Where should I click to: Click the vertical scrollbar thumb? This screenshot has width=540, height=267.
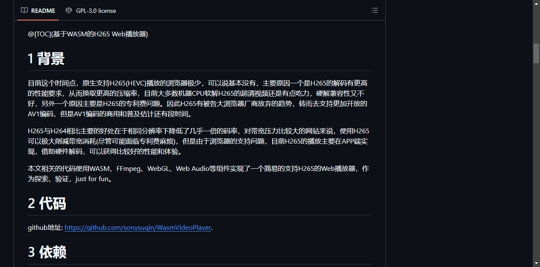(x=537, y=53)
